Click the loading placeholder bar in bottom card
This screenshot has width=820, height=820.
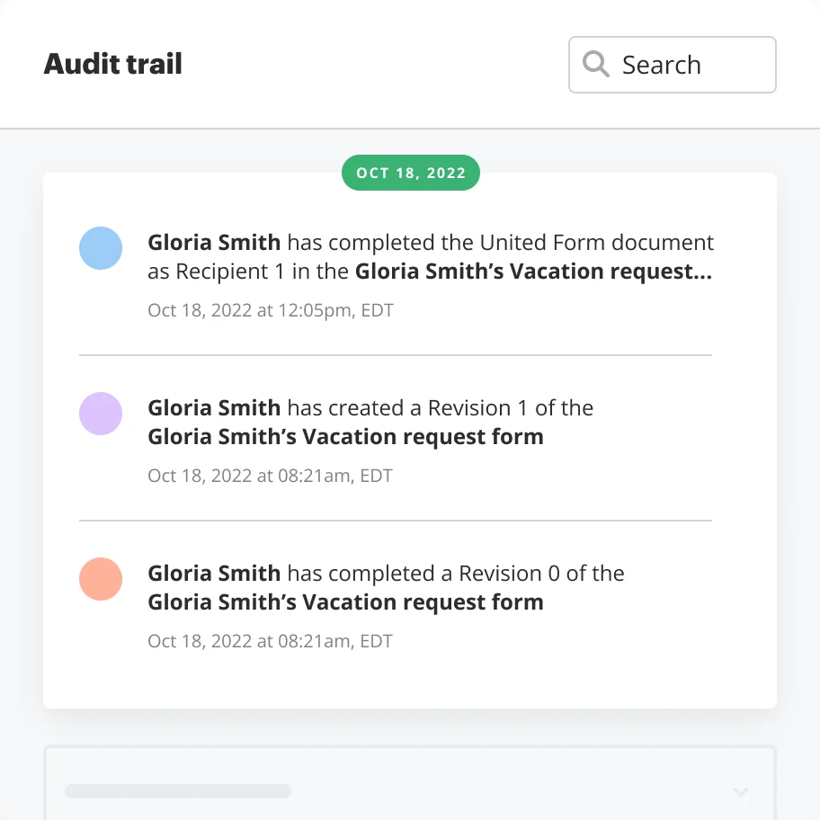176,791
